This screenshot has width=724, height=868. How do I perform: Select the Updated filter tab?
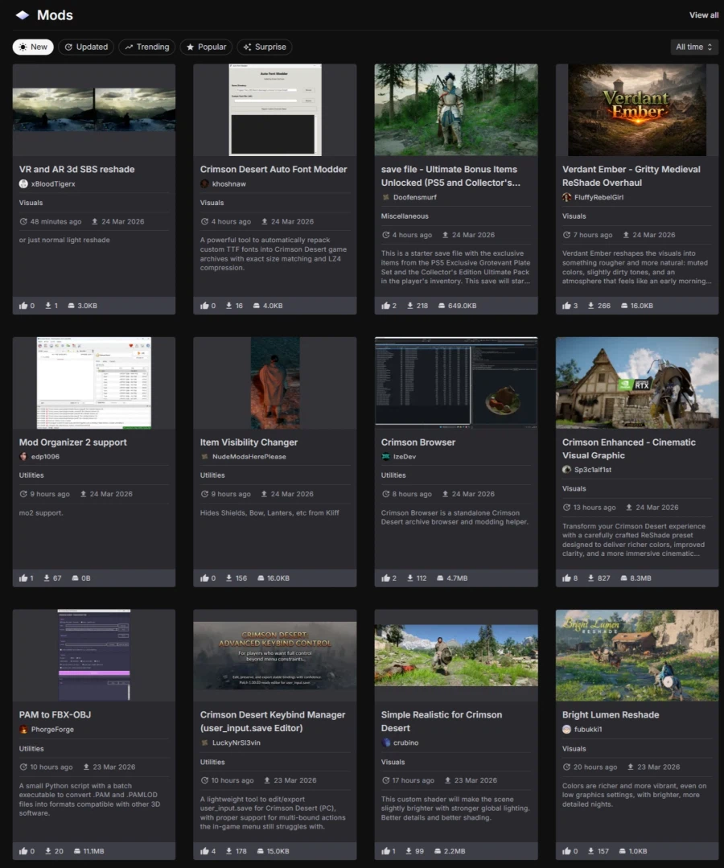click(x=86, y=47)
